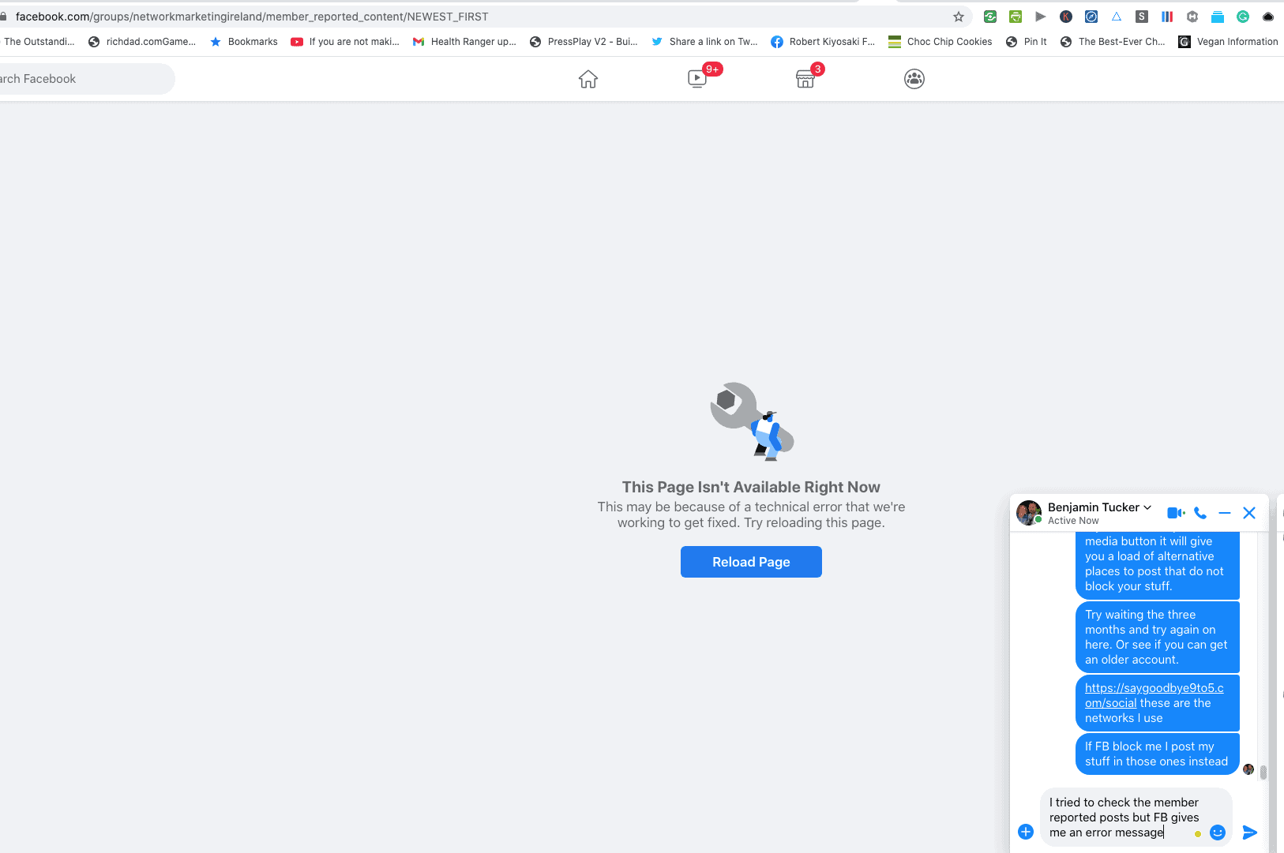Open the Choc Chip Cookies bookmark
Screen dimensions: 1284x853
click(x=940, y=42)
